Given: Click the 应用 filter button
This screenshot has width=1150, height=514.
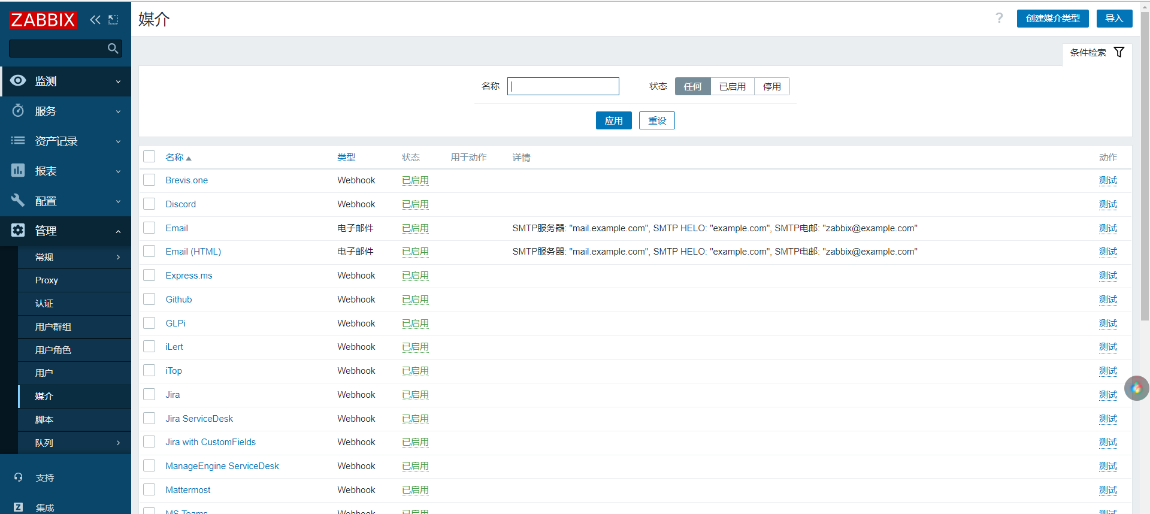Looking at the screenshot, I should pyautogui.click(x=613, y=120).
